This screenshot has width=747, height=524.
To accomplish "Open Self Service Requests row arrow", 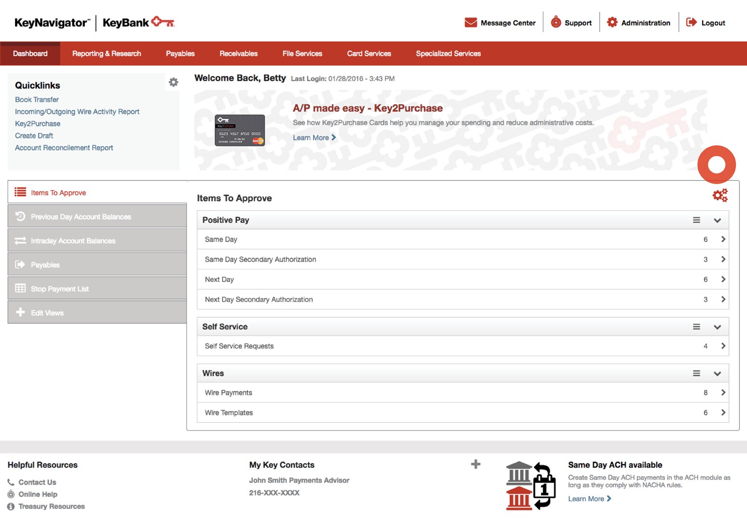I will (x=723, y=346).
